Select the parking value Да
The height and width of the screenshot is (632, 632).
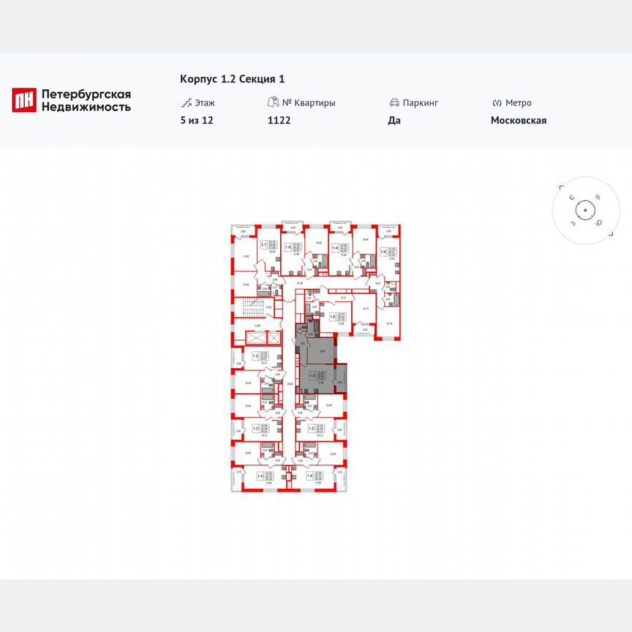[394, 121]
